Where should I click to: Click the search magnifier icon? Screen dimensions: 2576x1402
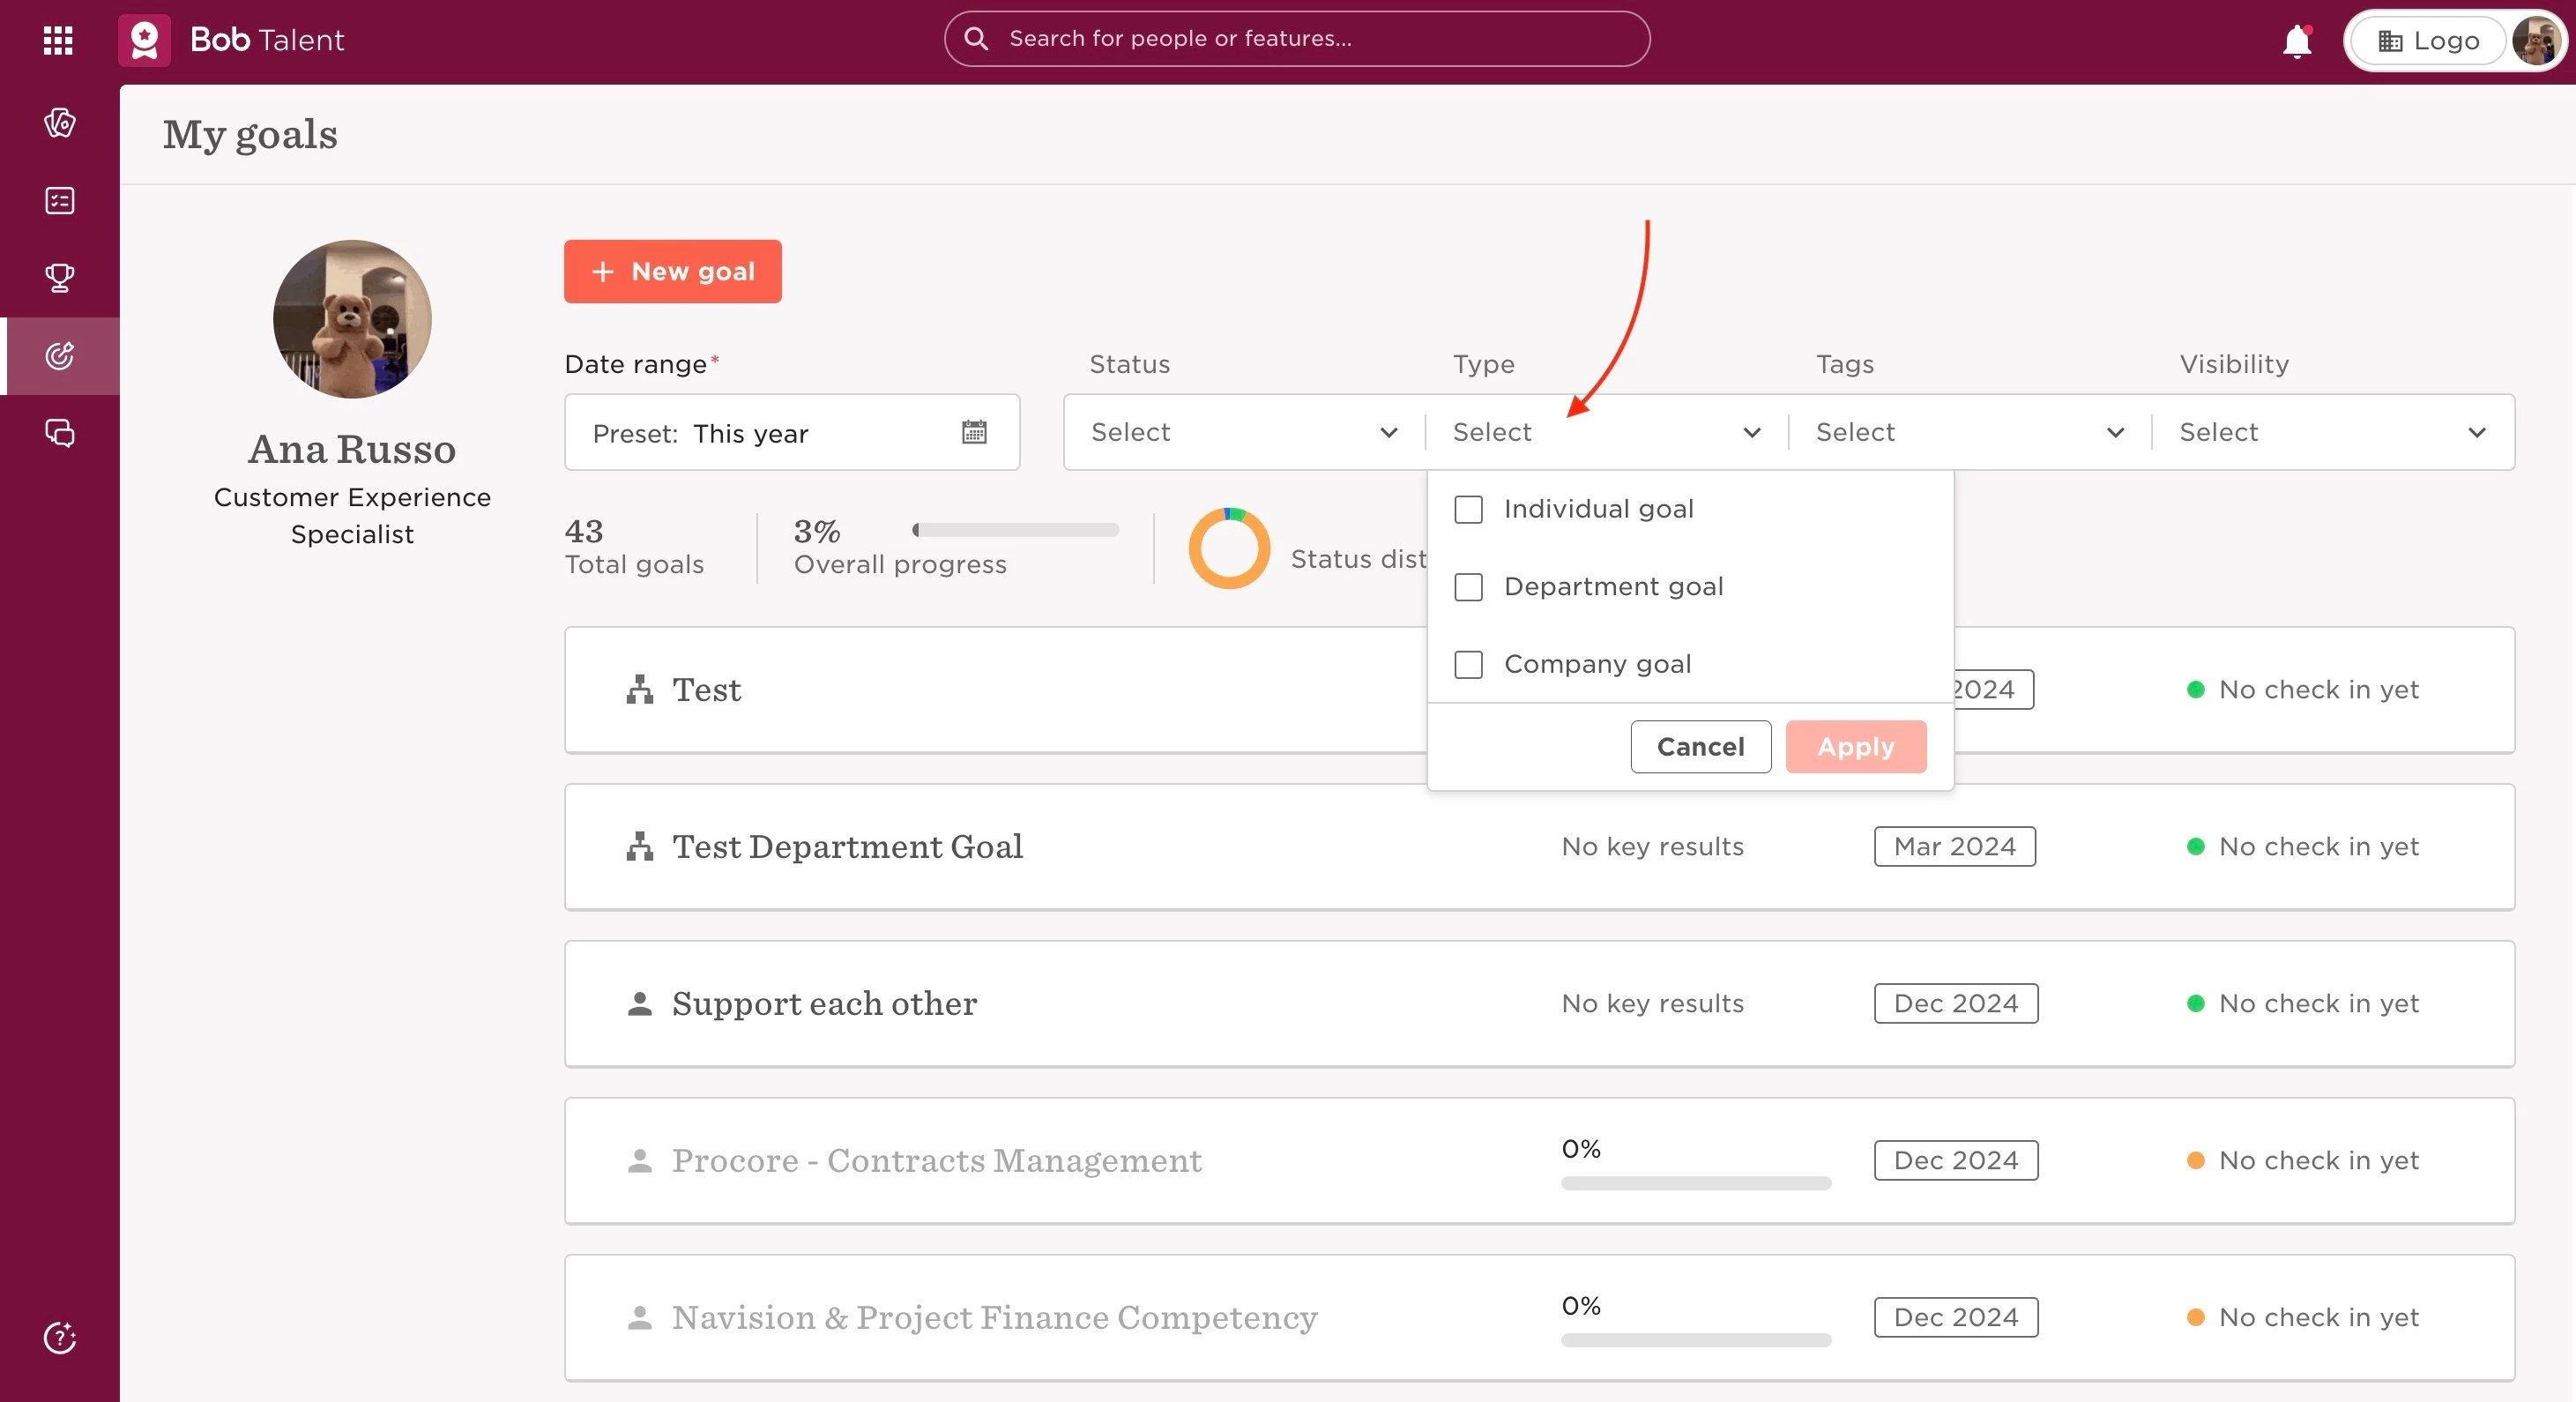976,39
